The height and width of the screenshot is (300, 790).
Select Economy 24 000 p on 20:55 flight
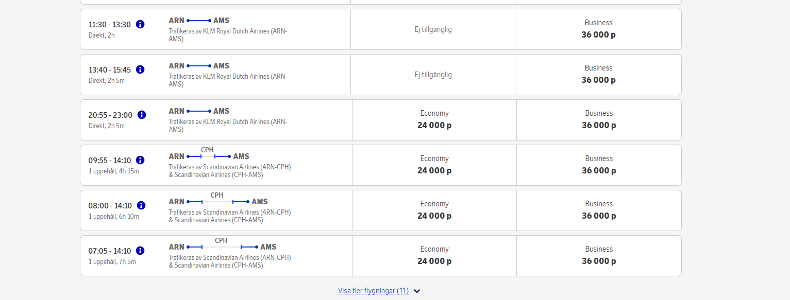[434, 120]
